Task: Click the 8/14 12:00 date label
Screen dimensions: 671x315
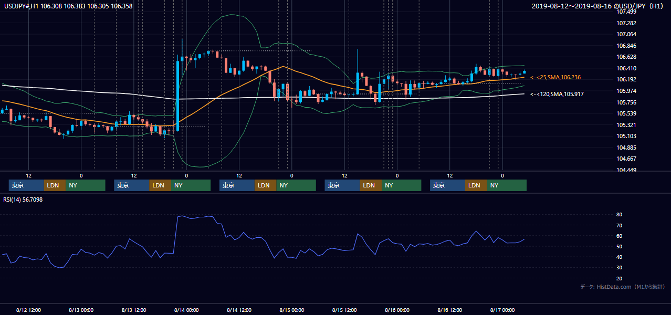Action: coord(239,310)
